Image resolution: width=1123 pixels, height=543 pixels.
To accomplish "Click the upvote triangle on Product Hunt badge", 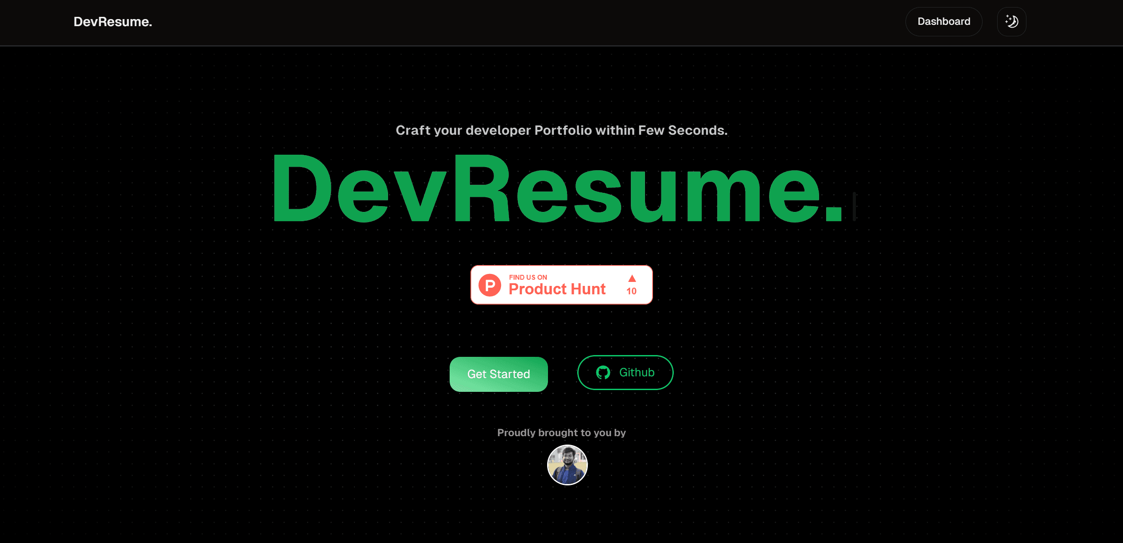I will click(x=631, y=279).
